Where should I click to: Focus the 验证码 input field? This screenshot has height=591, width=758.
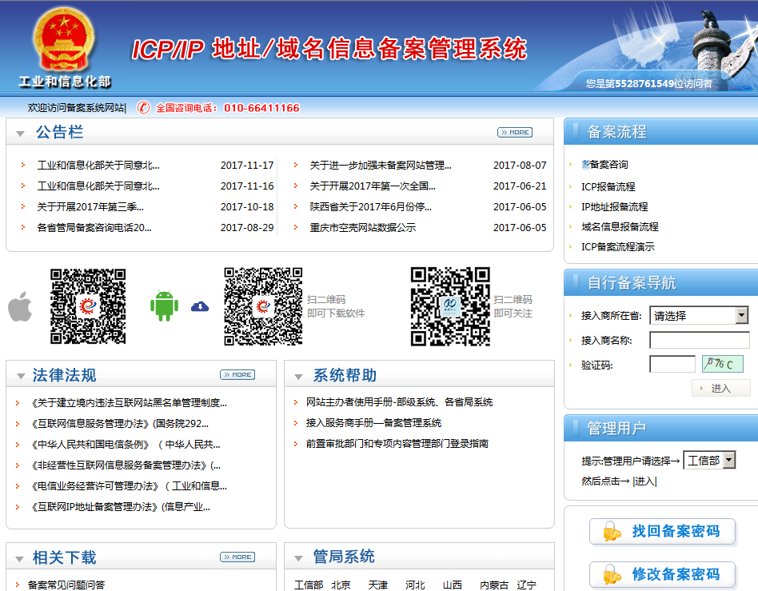(672, 364)
